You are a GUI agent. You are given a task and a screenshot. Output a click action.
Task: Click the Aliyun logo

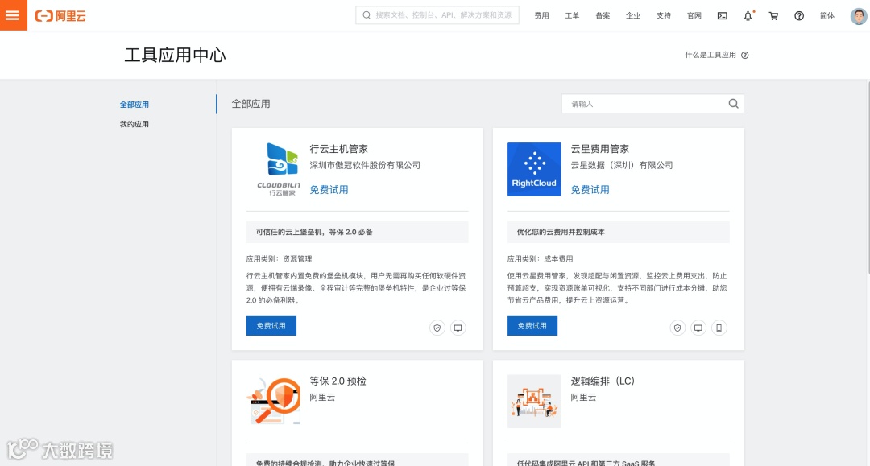point(60,16)
